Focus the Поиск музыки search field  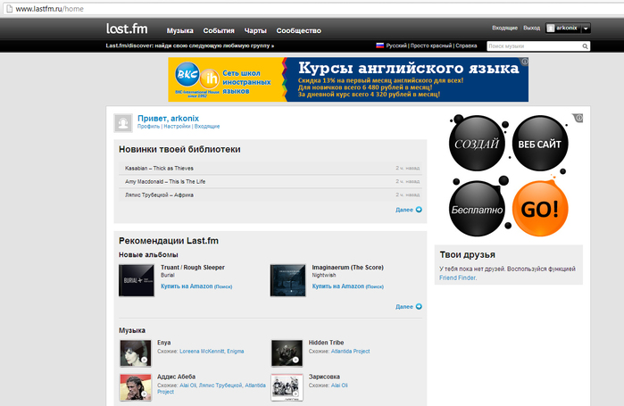pyautogui.click(x=534, y=46)
